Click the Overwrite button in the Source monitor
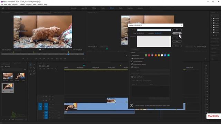Screen dimensions: 221x124 pyautogui.click(x=61, y=59)
